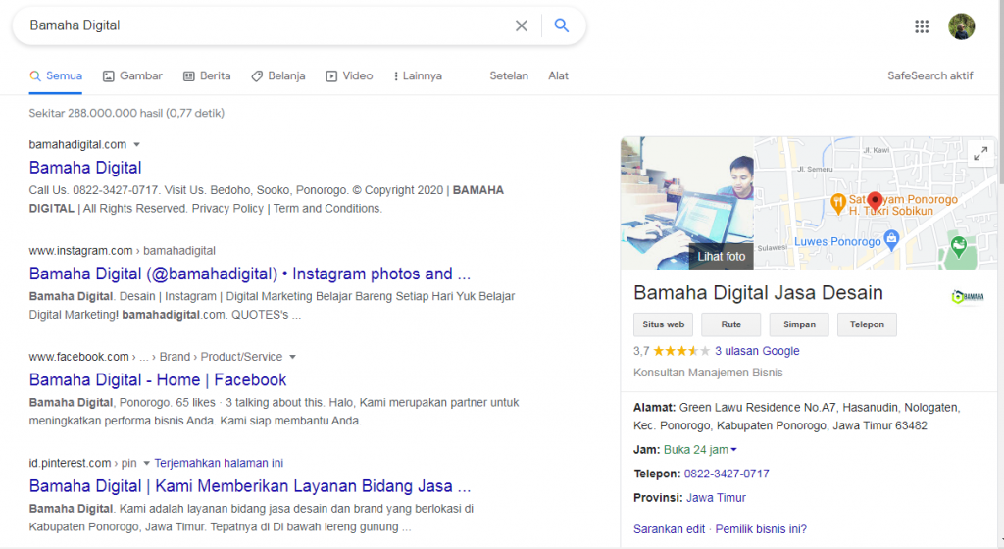Open the Bamaha Digital Facebook result
1004x549 pixels.
point(158,380)
